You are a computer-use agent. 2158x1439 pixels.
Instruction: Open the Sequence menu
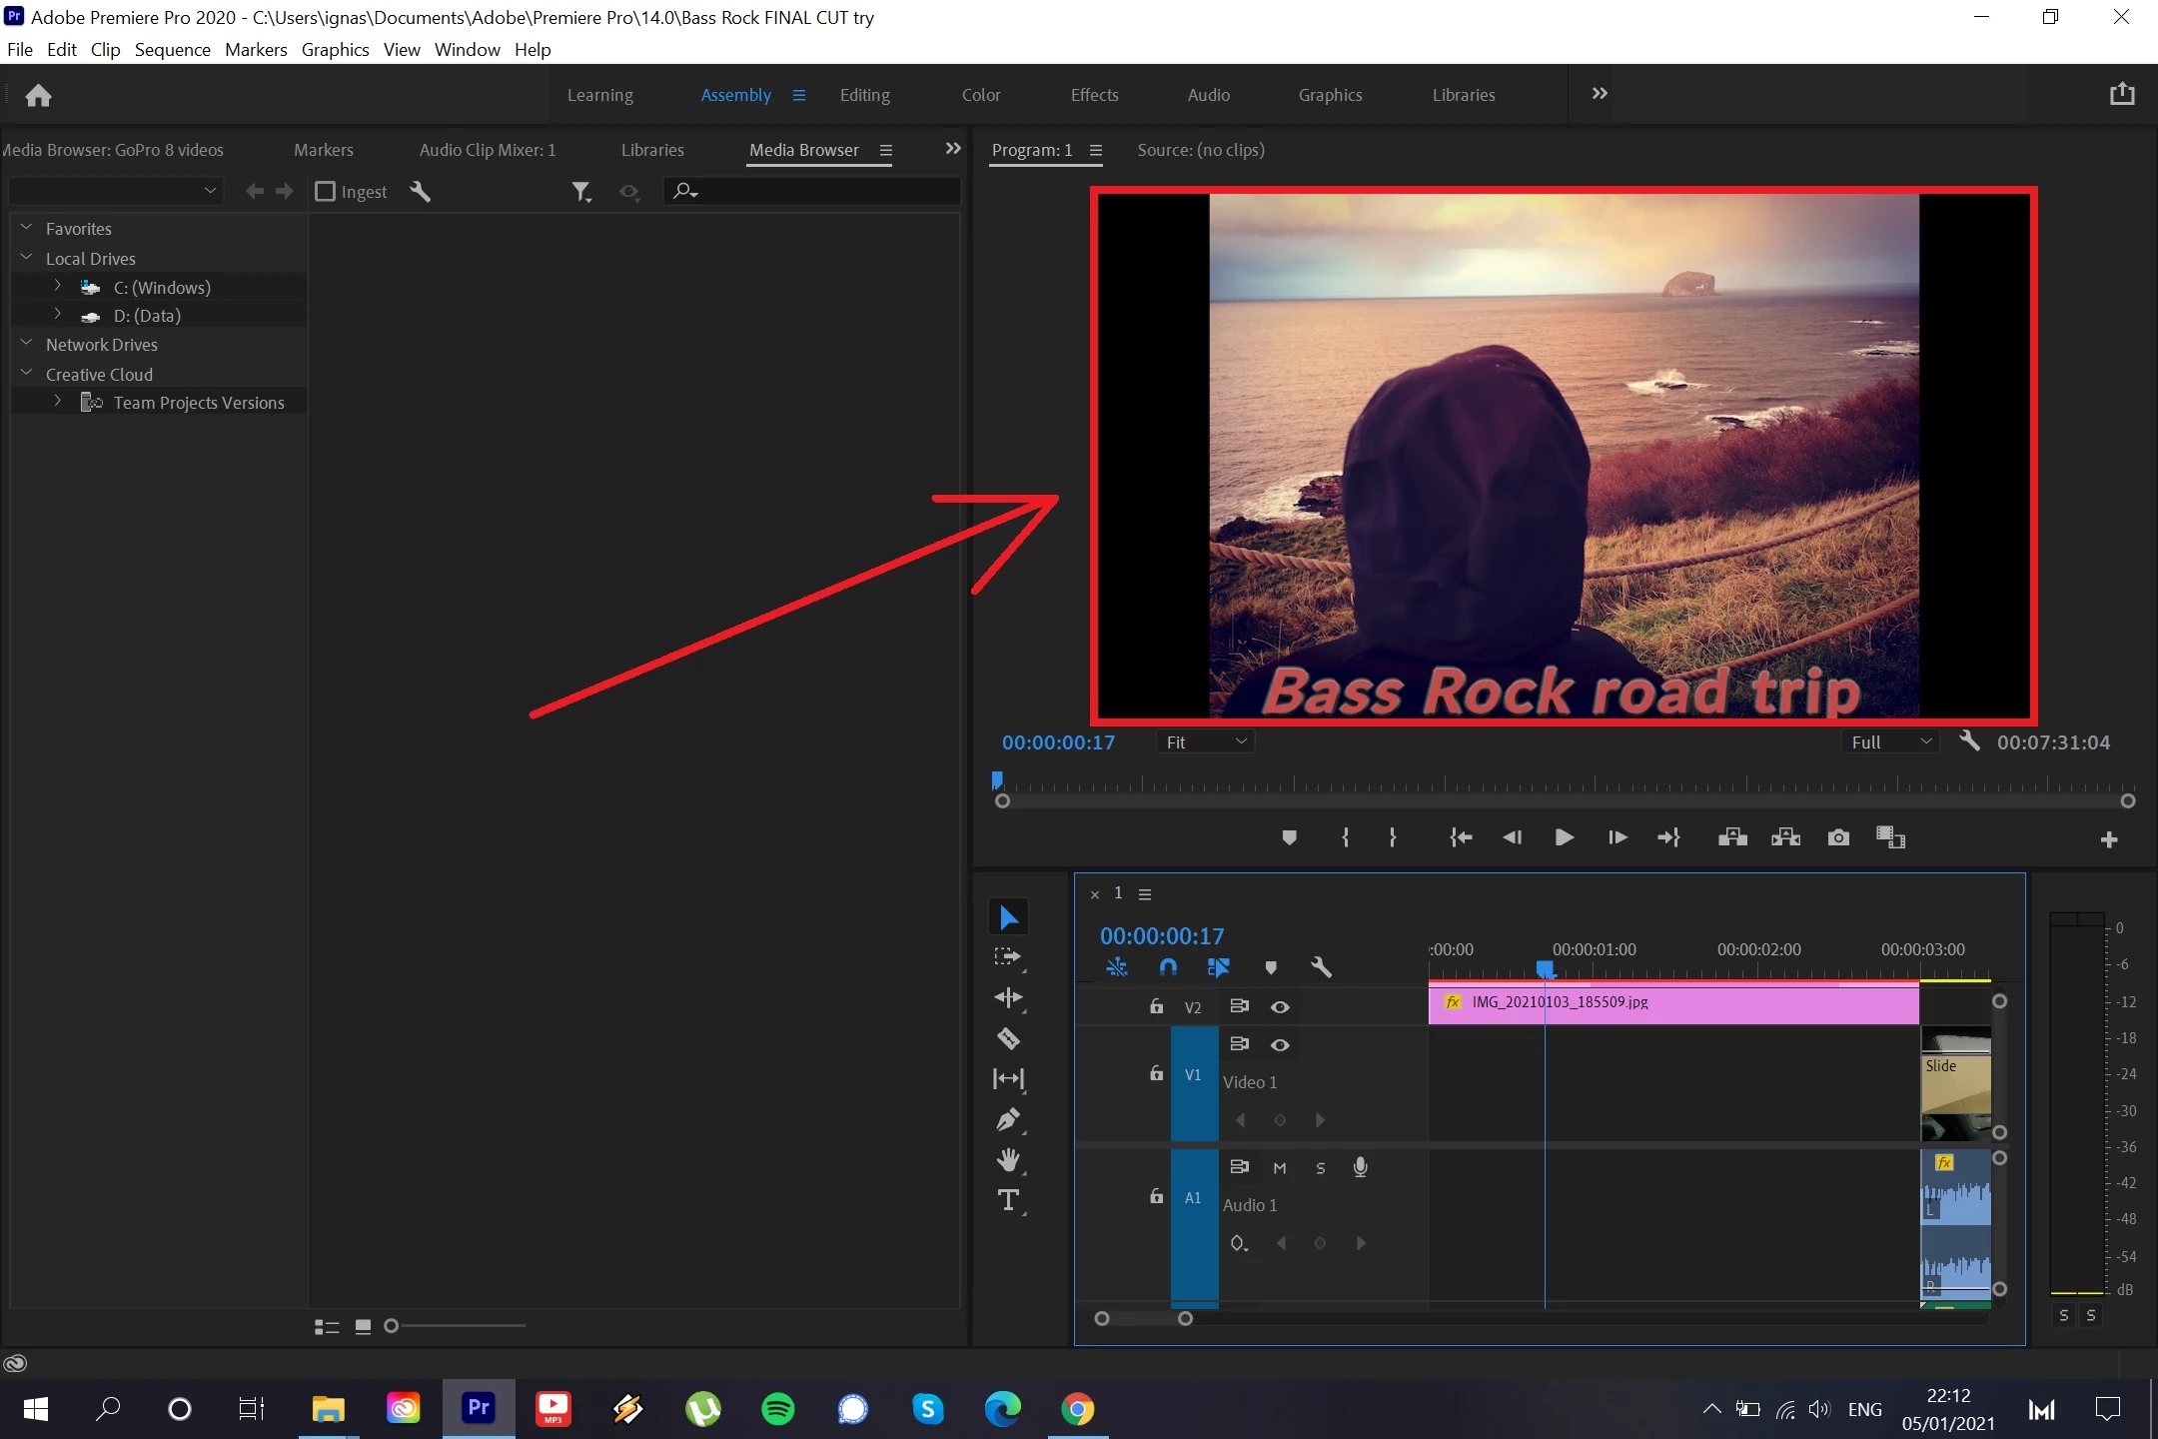[x=172, y=49]
